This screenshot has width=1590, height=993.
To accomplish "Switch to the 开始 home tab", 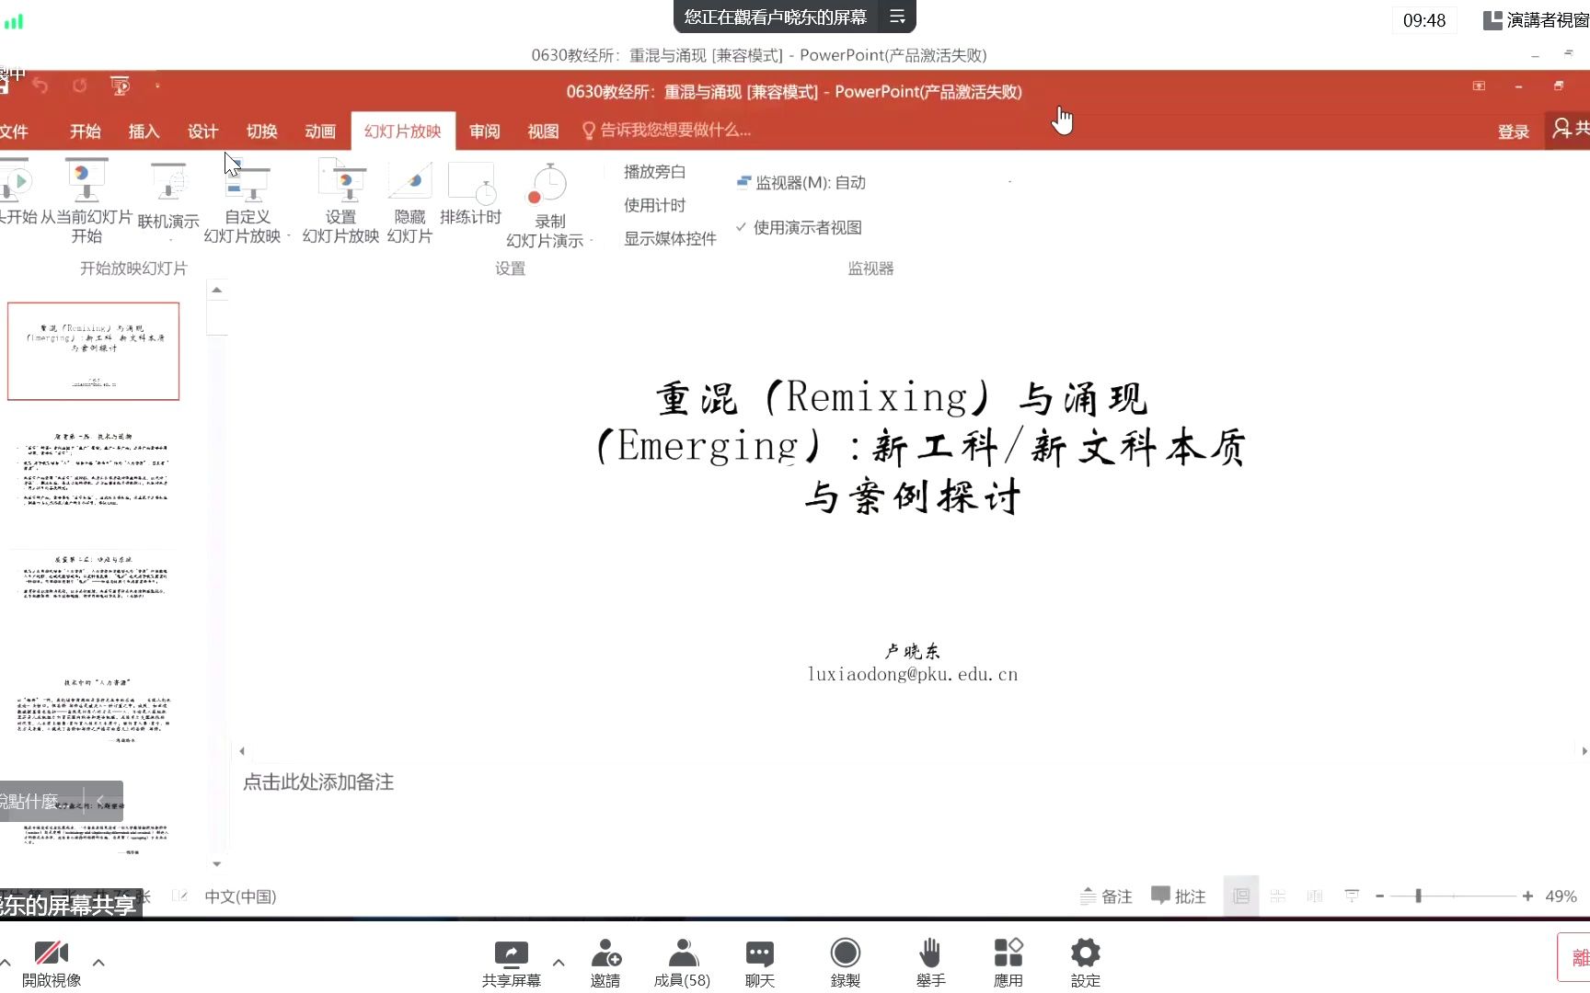I will pyautogui.click(x=86, y=131).
